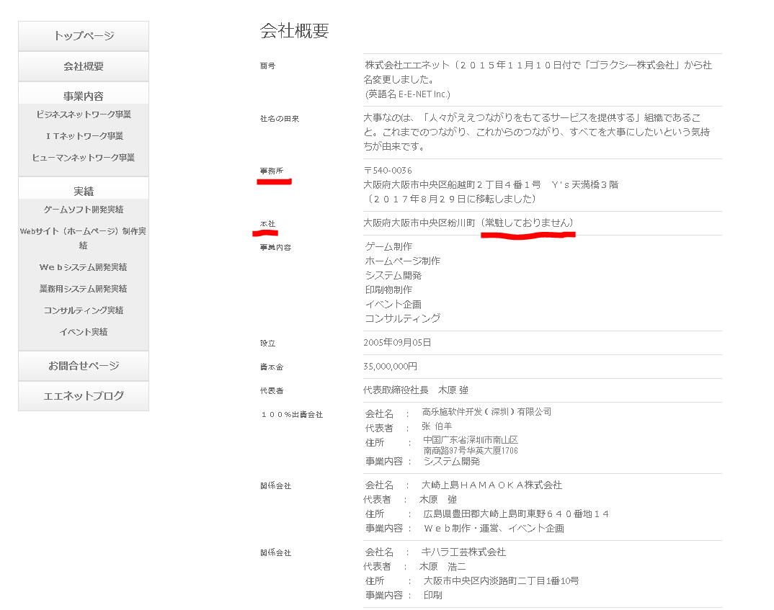Select 会社概要 in the sidebar
The image size is (774, 610).
(84, 66)
